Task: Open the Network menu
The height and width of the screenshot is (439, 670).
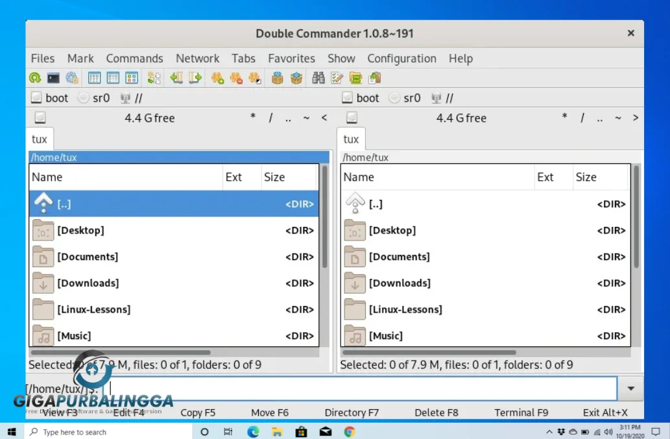Action: [x=197, y=58]
